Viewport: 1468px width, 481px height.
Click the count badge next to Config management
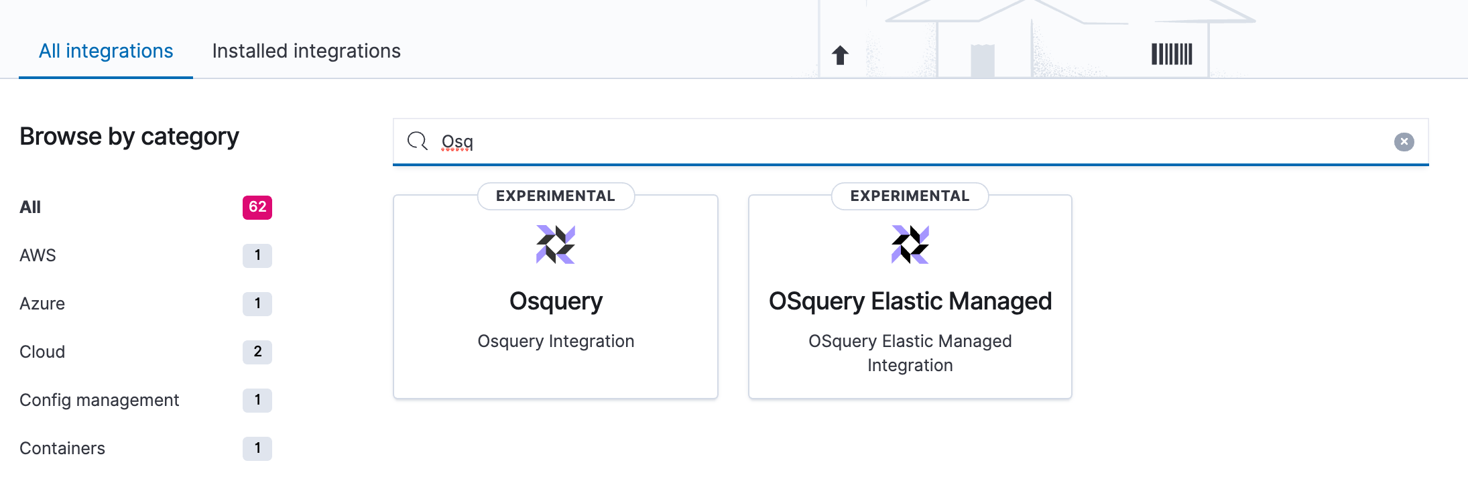pos(257,400)
